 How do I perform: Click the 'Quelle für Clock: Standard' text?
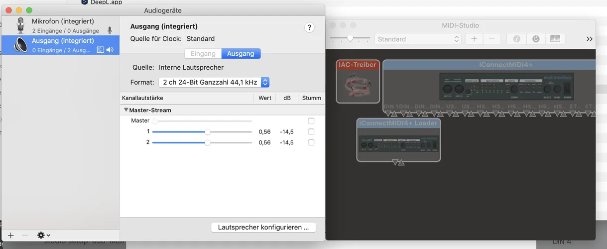tap(172, 39)
